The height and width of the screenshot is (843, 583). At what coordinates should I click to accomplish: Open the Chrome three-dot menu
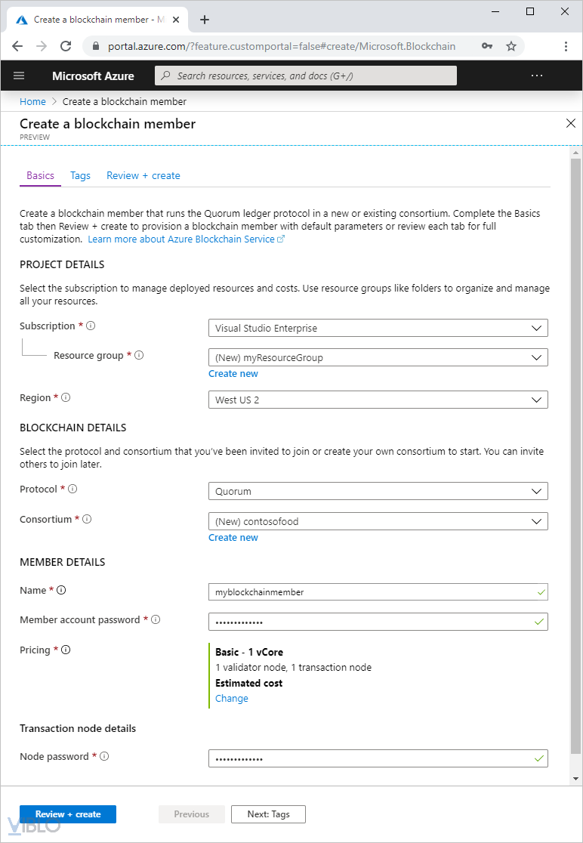pos(566,46)
